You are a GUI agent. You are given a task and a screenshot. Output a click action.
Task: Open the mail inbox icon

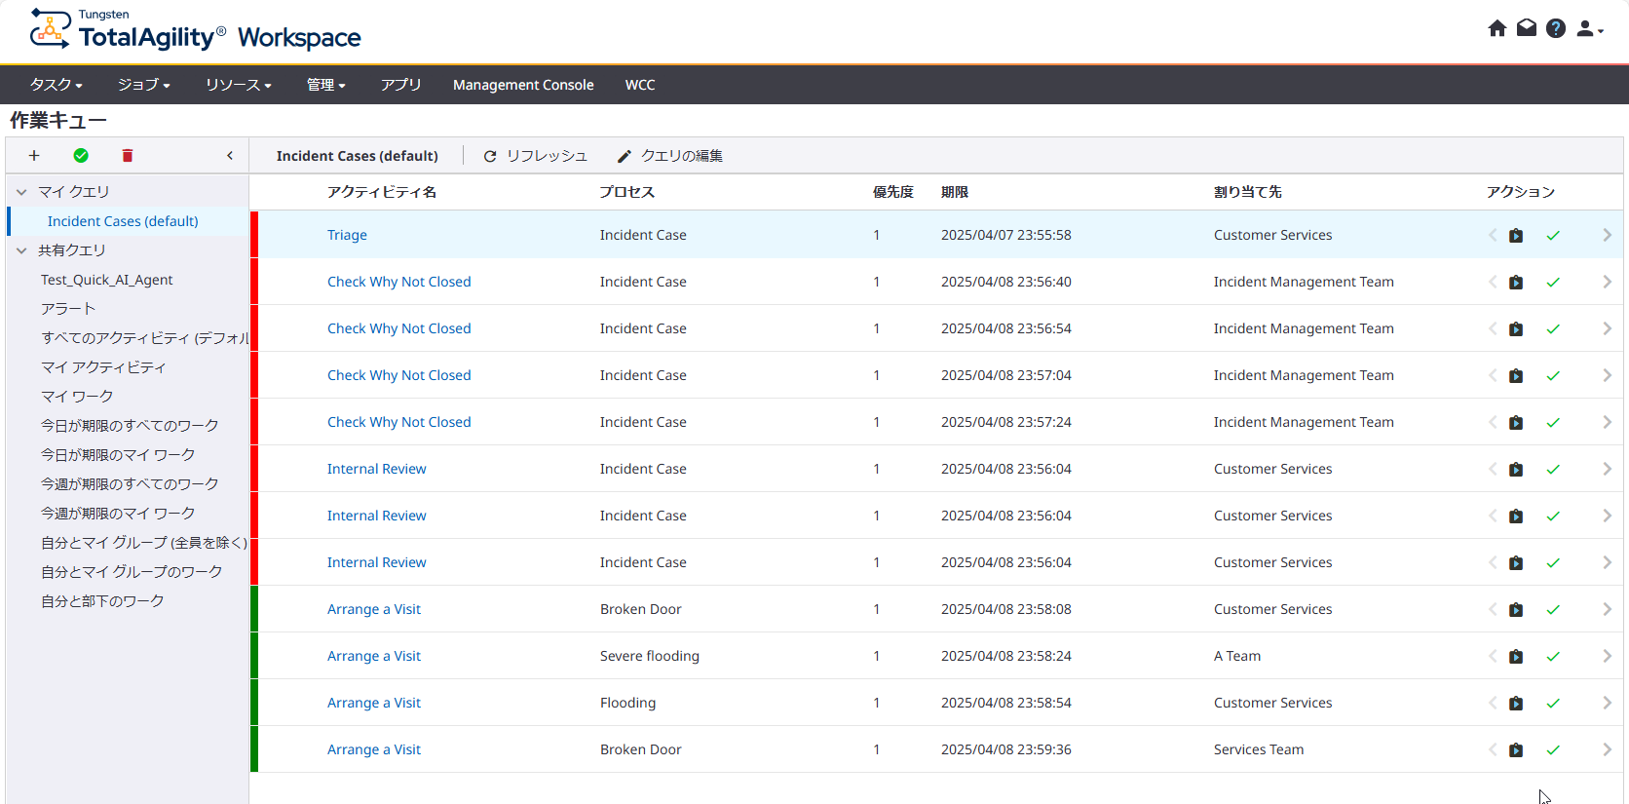1527,28
